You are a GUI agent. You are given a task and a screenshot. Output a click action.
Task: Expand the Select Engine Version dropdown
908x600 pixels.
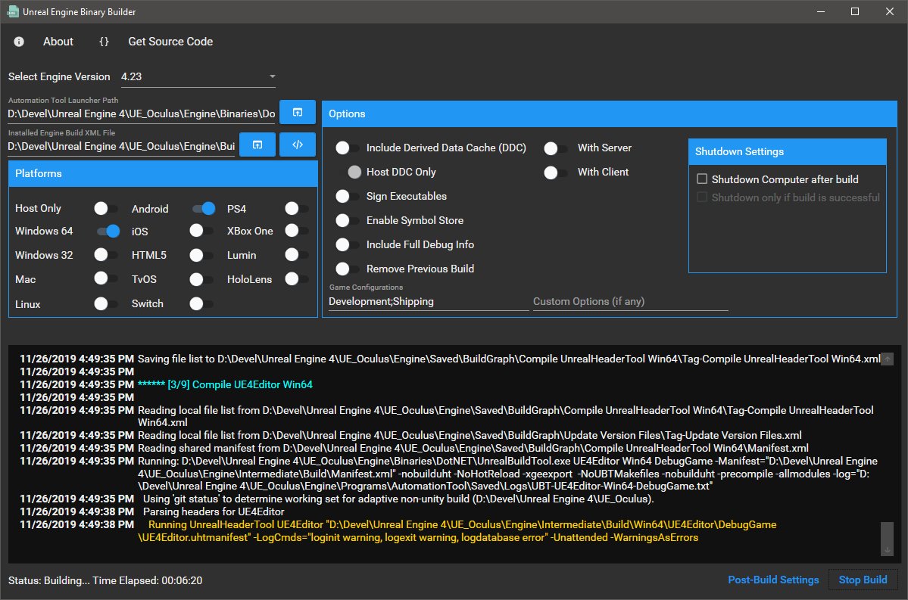(x=198, y=76)
